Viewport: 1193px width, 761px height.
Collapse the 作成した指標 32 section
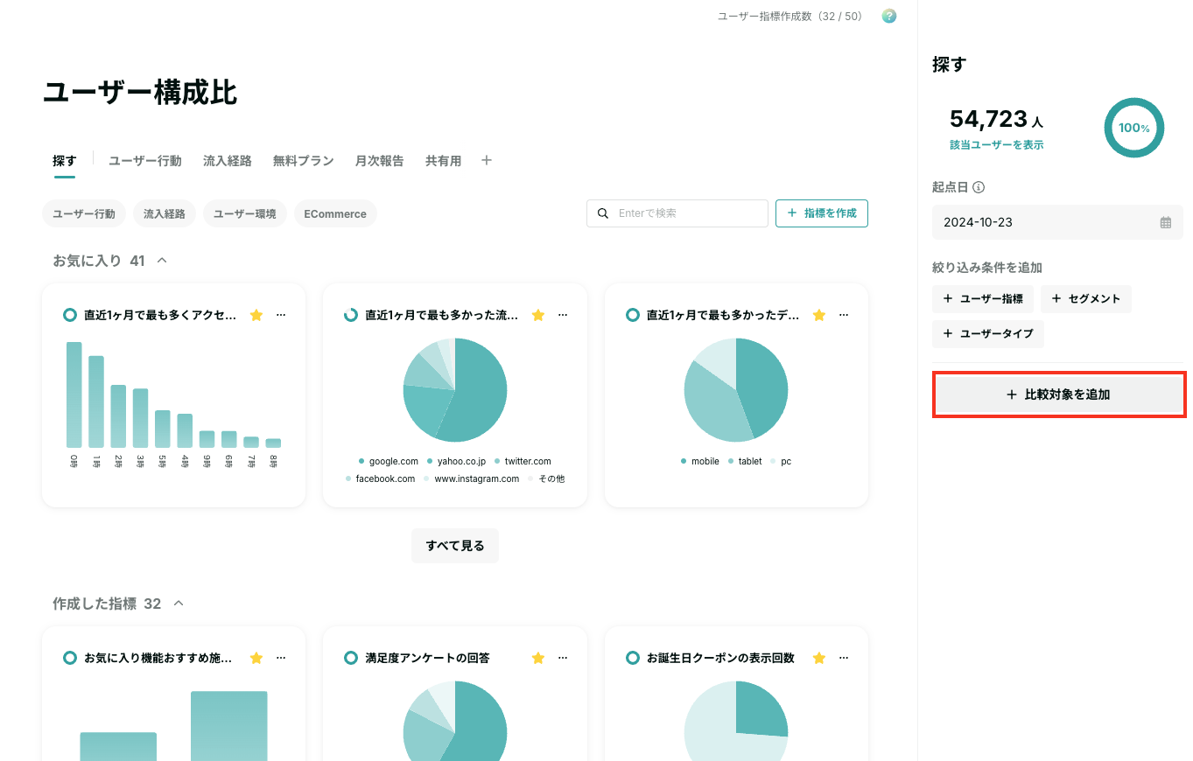pos(179,604)
